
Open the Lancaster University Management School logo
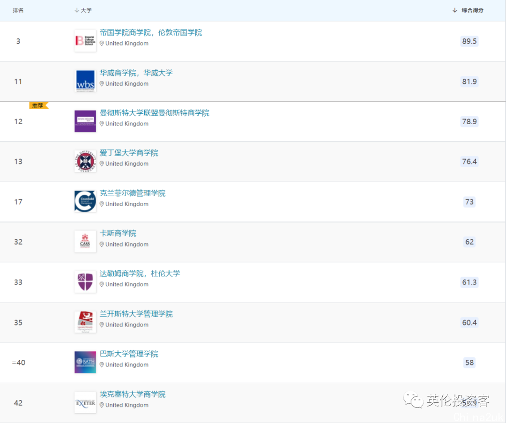pyautogui.click(x=85, y=322)
